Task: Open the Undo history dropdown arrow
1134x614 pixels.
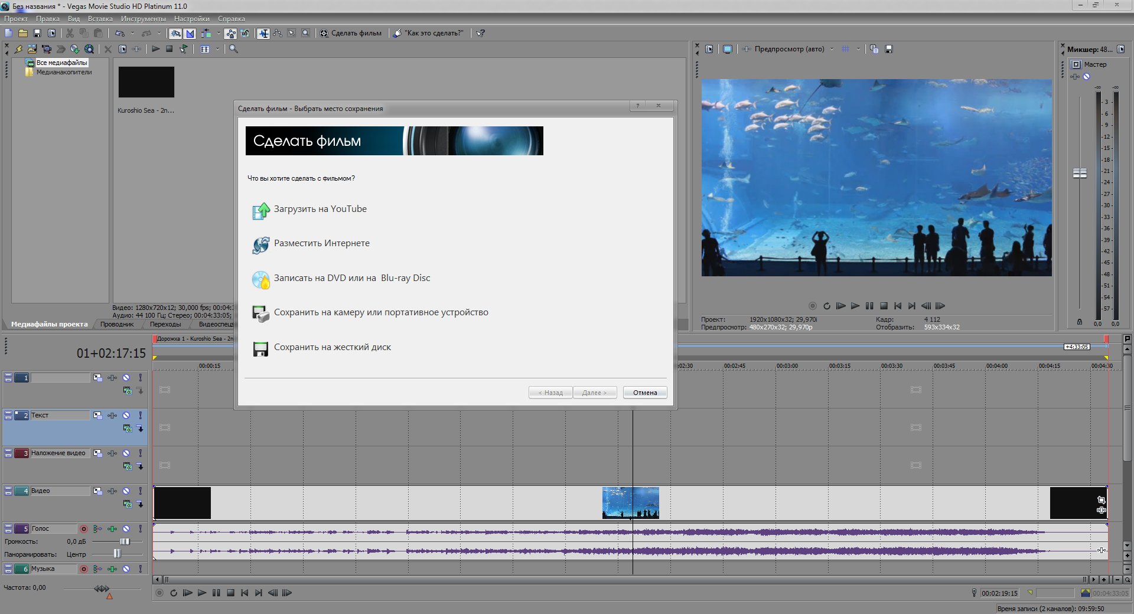Action: 132,33
